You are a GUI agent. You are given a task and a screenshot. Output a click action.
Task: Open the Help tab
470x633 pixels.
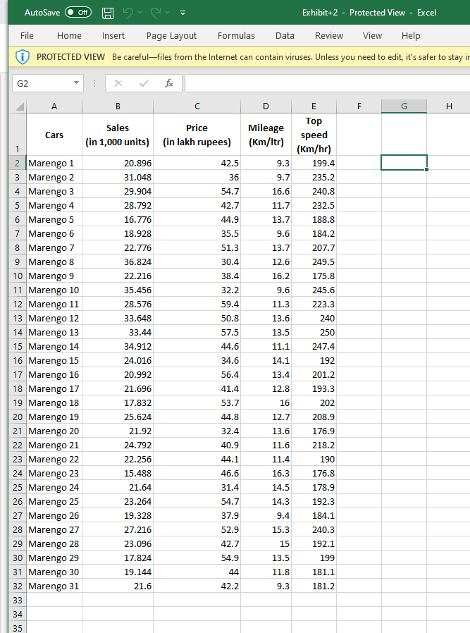411,35
